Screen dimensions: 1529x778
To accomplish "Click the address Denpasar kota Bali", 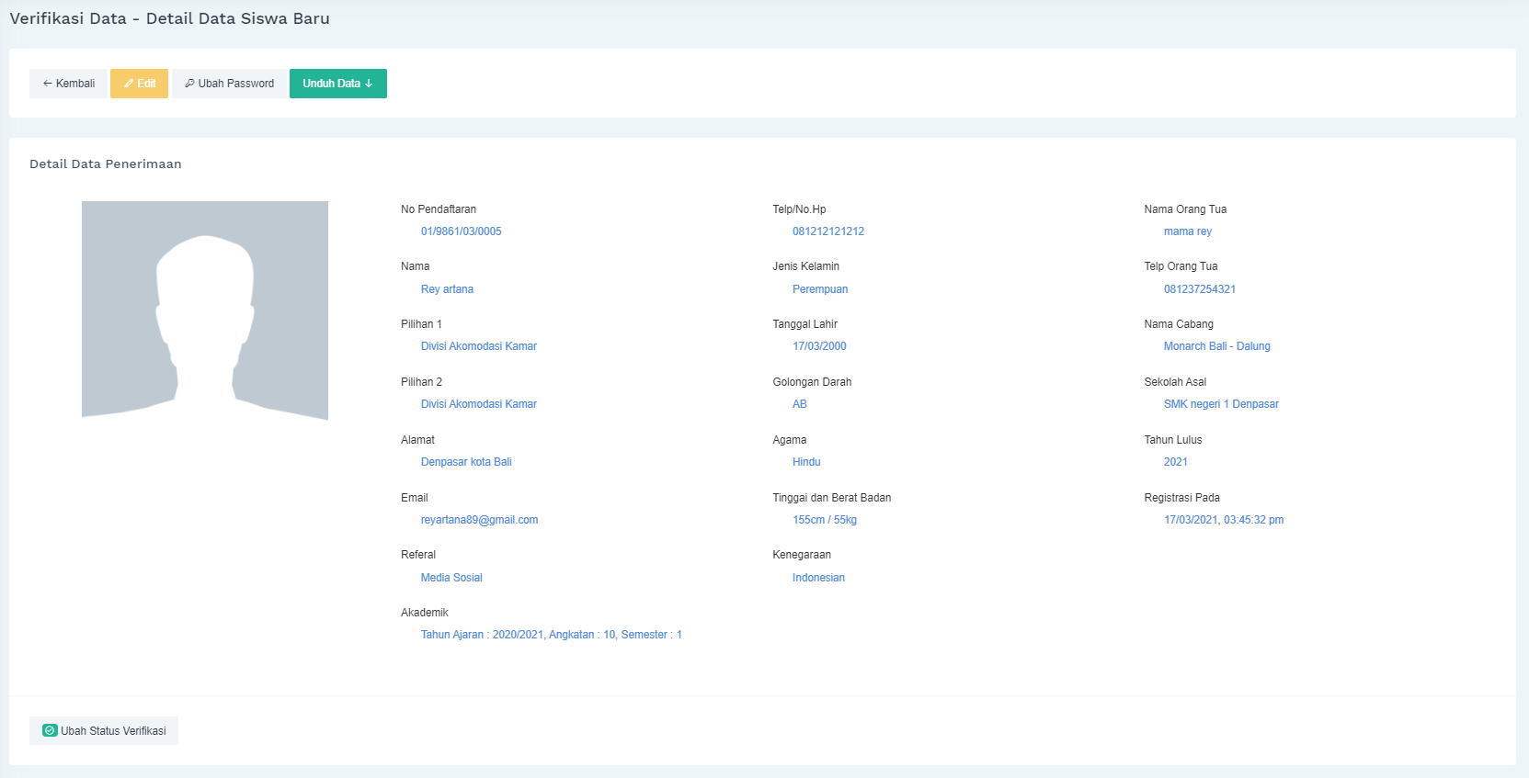I will [466, 462].
